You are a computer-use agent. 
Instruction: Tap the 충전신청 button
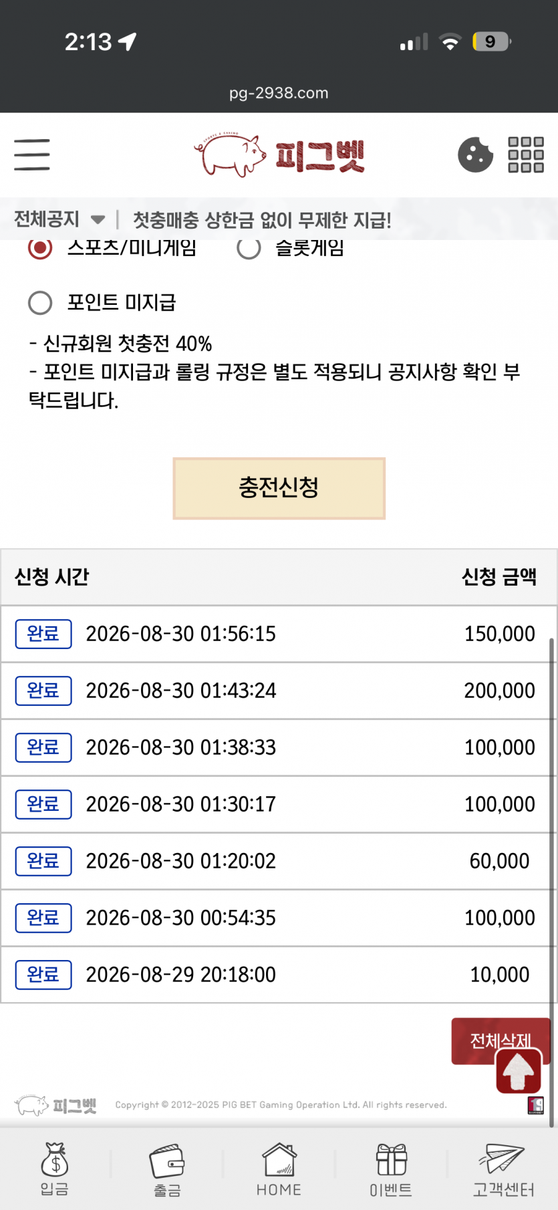[279, 488]
